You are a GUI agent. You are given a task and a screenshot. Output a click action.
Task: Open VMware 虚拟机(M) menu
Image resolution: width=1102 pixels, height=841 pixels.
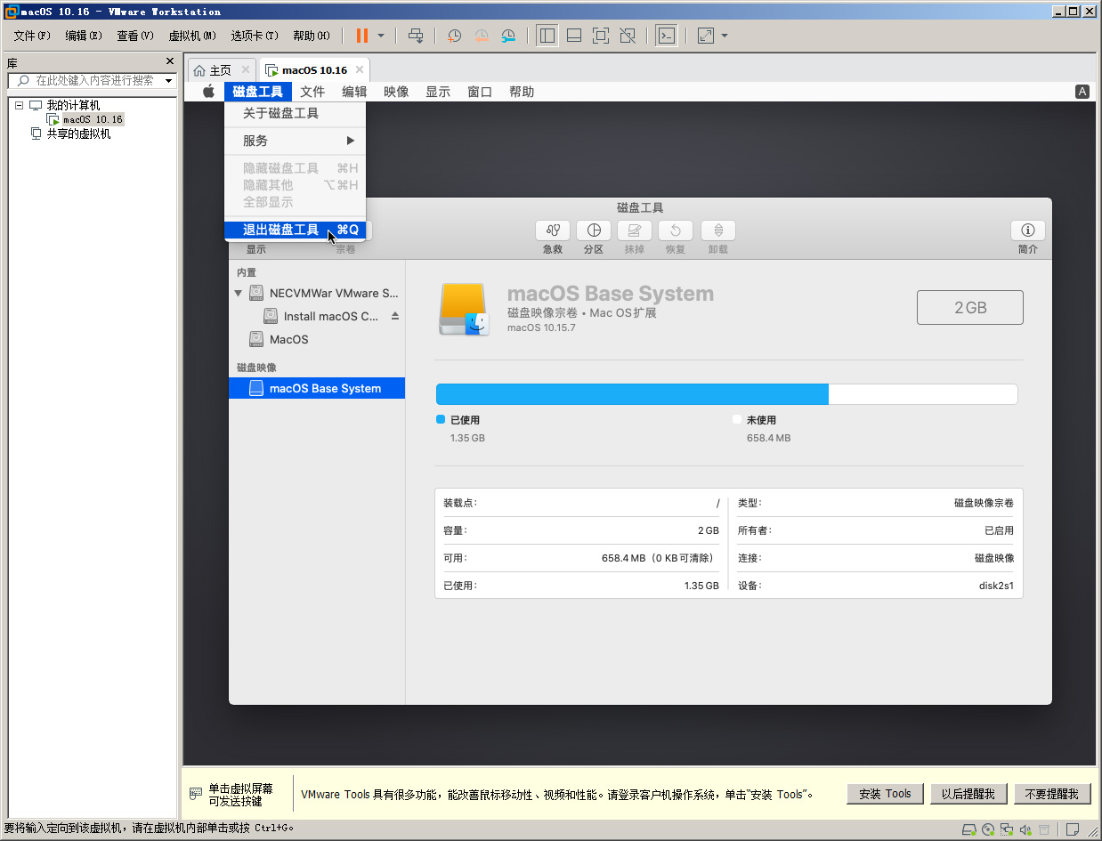(x=192, y=36)
